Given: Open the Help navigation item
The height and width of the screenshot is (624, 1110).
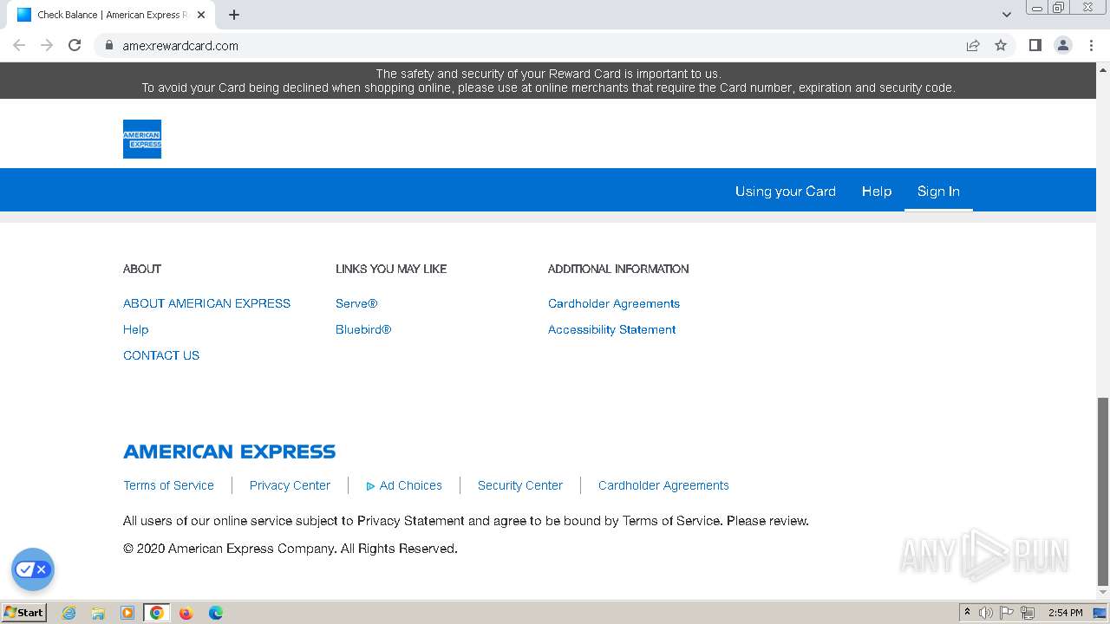Looking at the screenshot, I should point(877,192).
